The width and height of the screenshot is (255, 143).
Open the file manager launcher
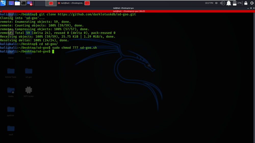(x=17, y=3)
